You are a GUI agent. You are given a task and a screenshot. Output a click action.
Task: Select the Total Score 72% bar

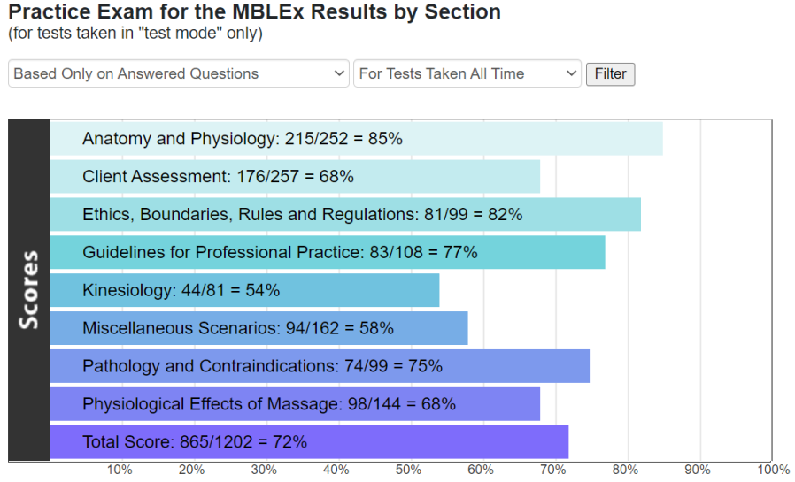[x=309, y=442]
